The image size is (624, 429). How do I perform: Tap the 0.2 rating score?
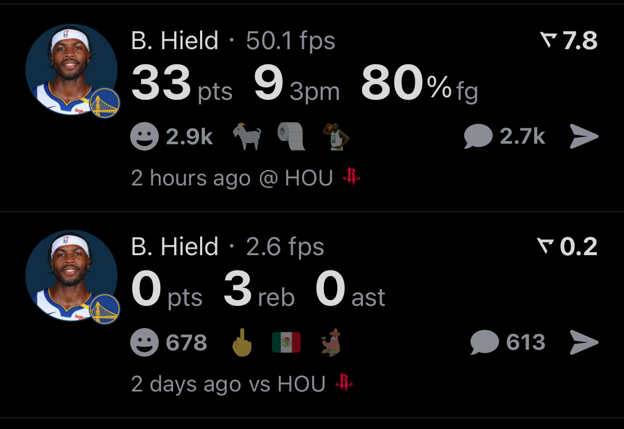coord(567,246)
